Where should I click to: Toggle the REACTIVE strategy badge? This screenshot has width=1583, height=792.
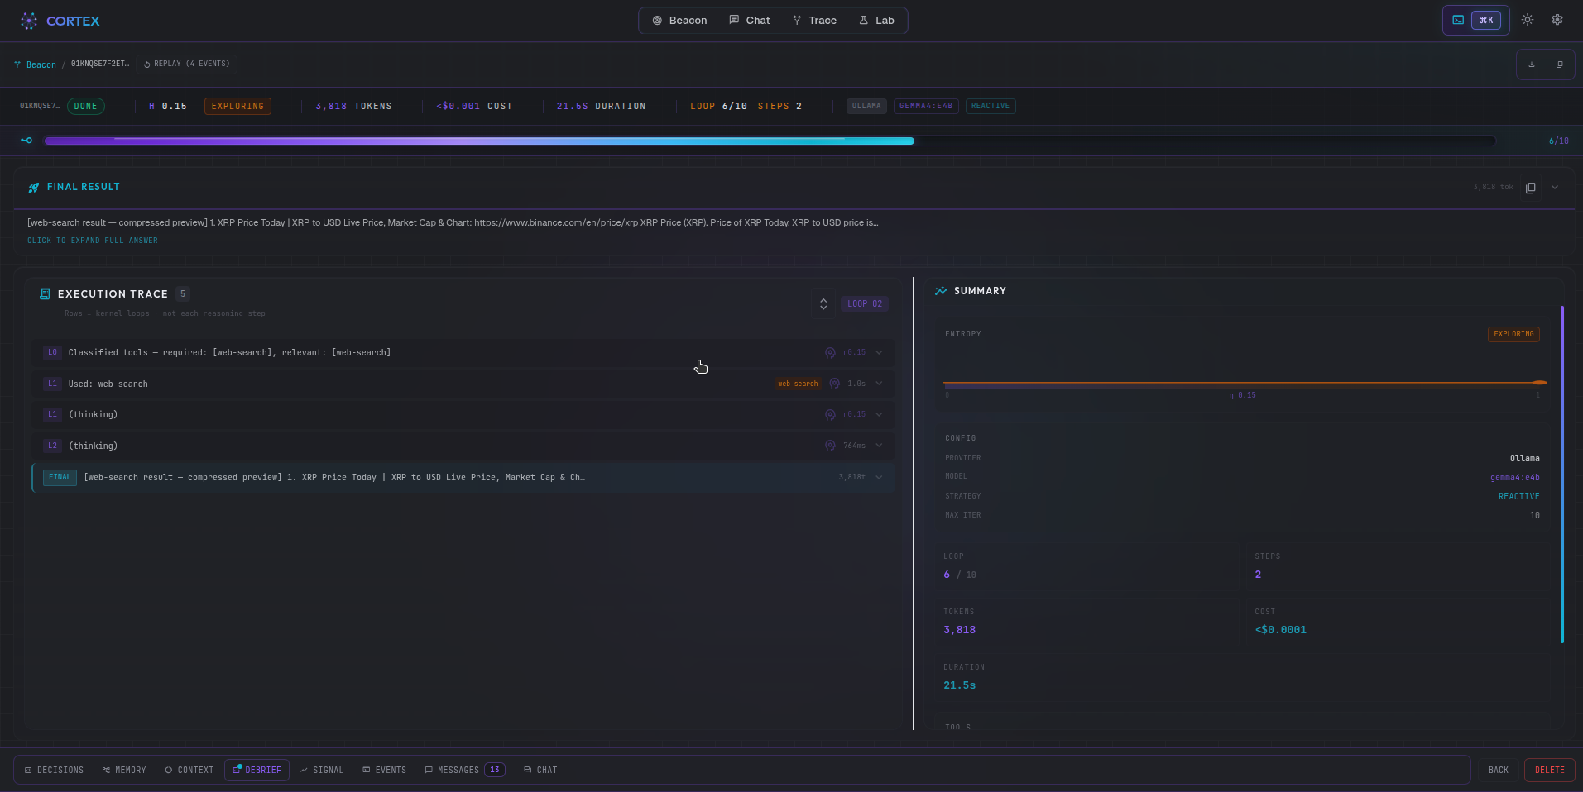pos(990,106)
